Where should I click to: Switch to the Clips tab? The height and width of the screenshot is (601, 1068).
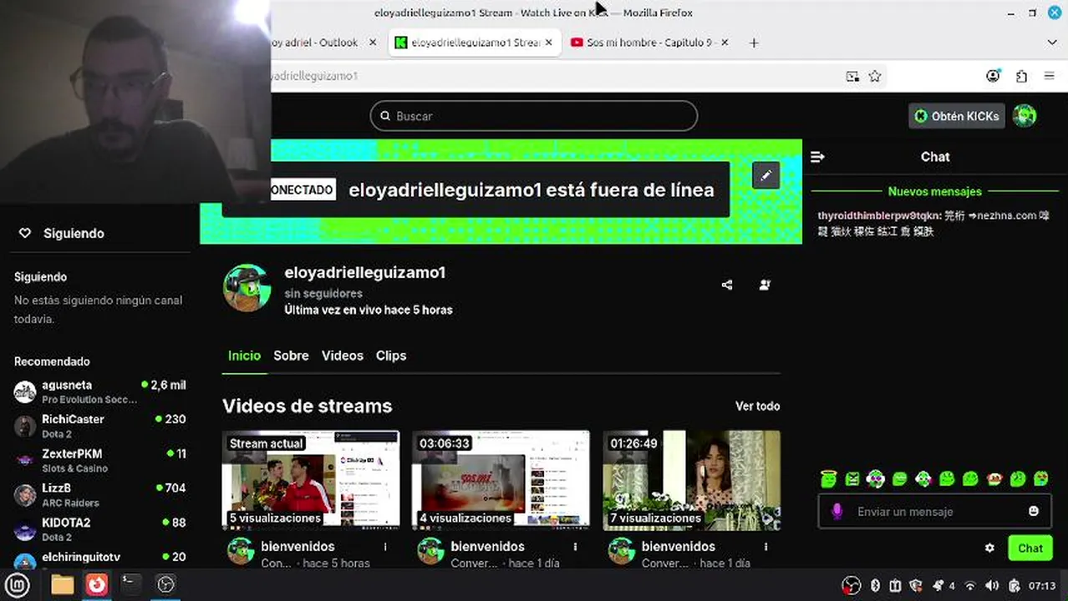pyautogui.click(x=391, y=356)
